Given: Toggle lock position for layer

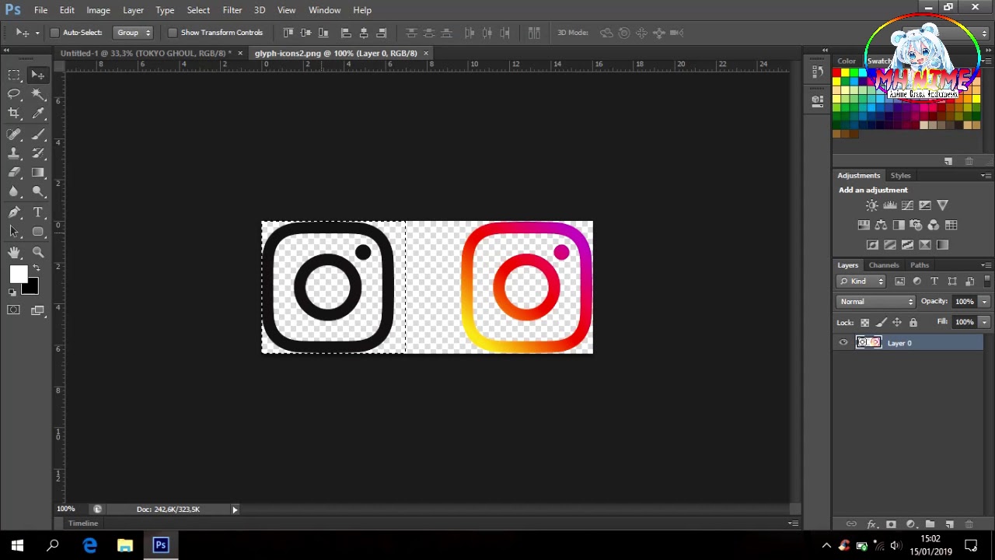Looking at the screenshot, I should (897, 322).
